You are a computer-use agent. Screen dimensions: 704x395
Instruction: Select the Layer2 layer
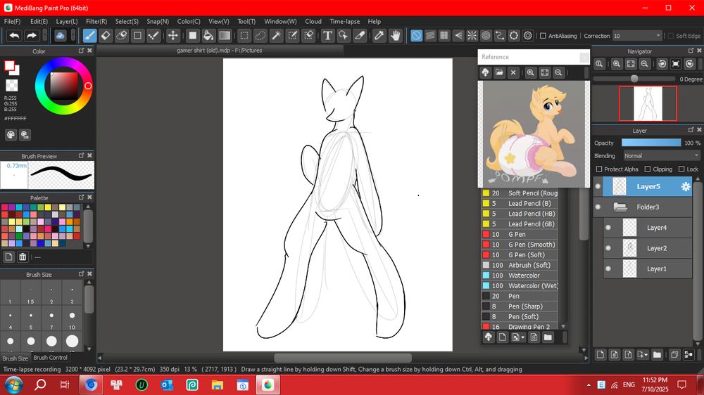pyautogui.click(x=648, y=248)
